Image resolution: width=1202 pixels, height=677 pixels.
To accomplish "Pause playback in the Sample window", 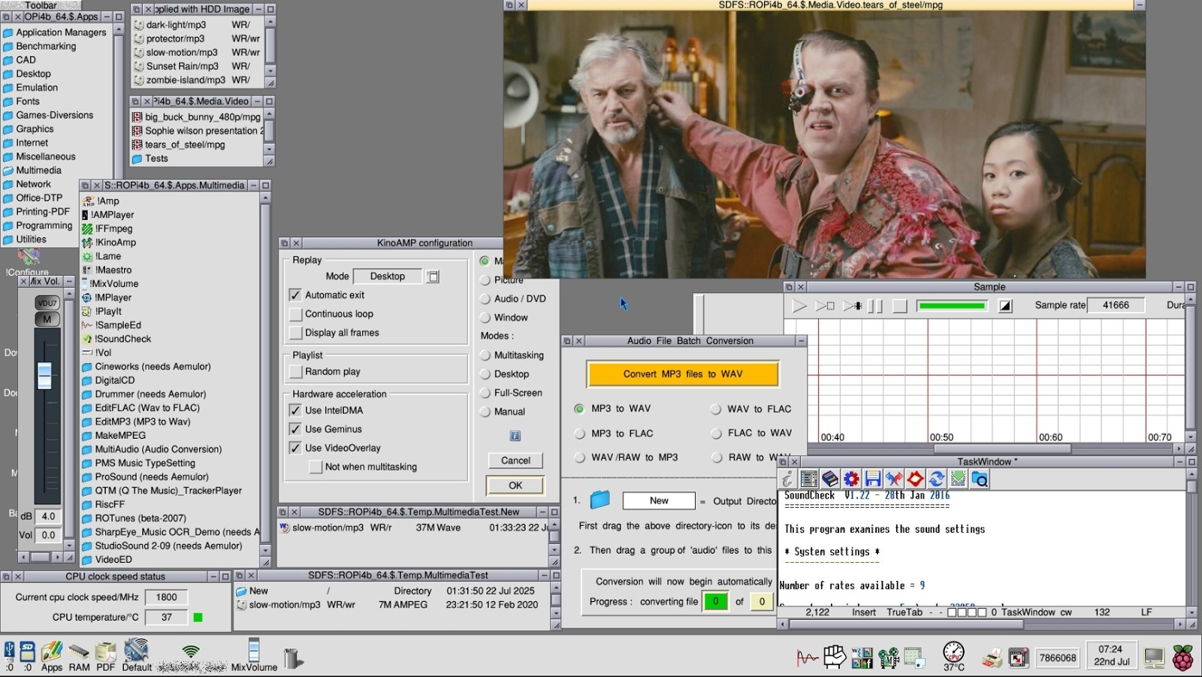I will (x=875, y=306).
